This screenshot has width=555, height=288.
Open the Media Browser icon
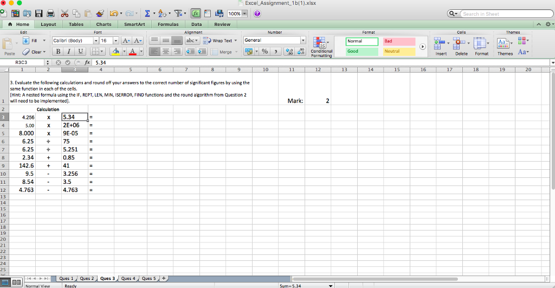tap(220, 14)
